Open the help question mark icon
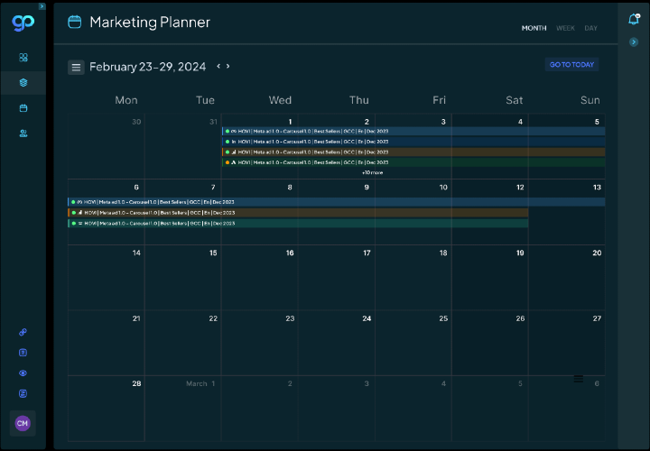 (x=23, y=353)
